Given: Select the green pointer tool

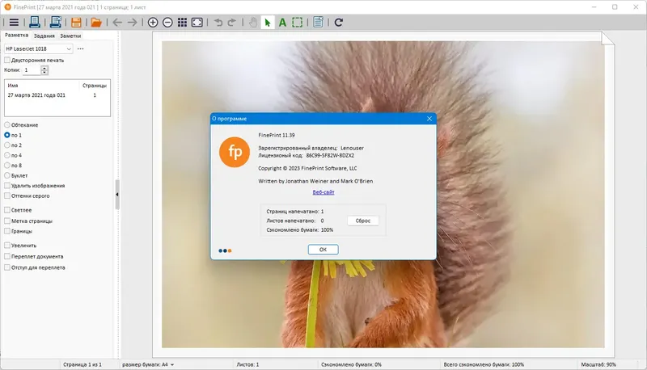Looking at the screenshot, I should point(268,23).
